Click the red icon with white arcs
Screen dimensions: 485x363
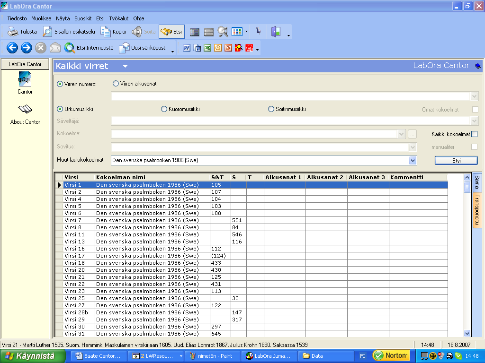tap(249, 48)
